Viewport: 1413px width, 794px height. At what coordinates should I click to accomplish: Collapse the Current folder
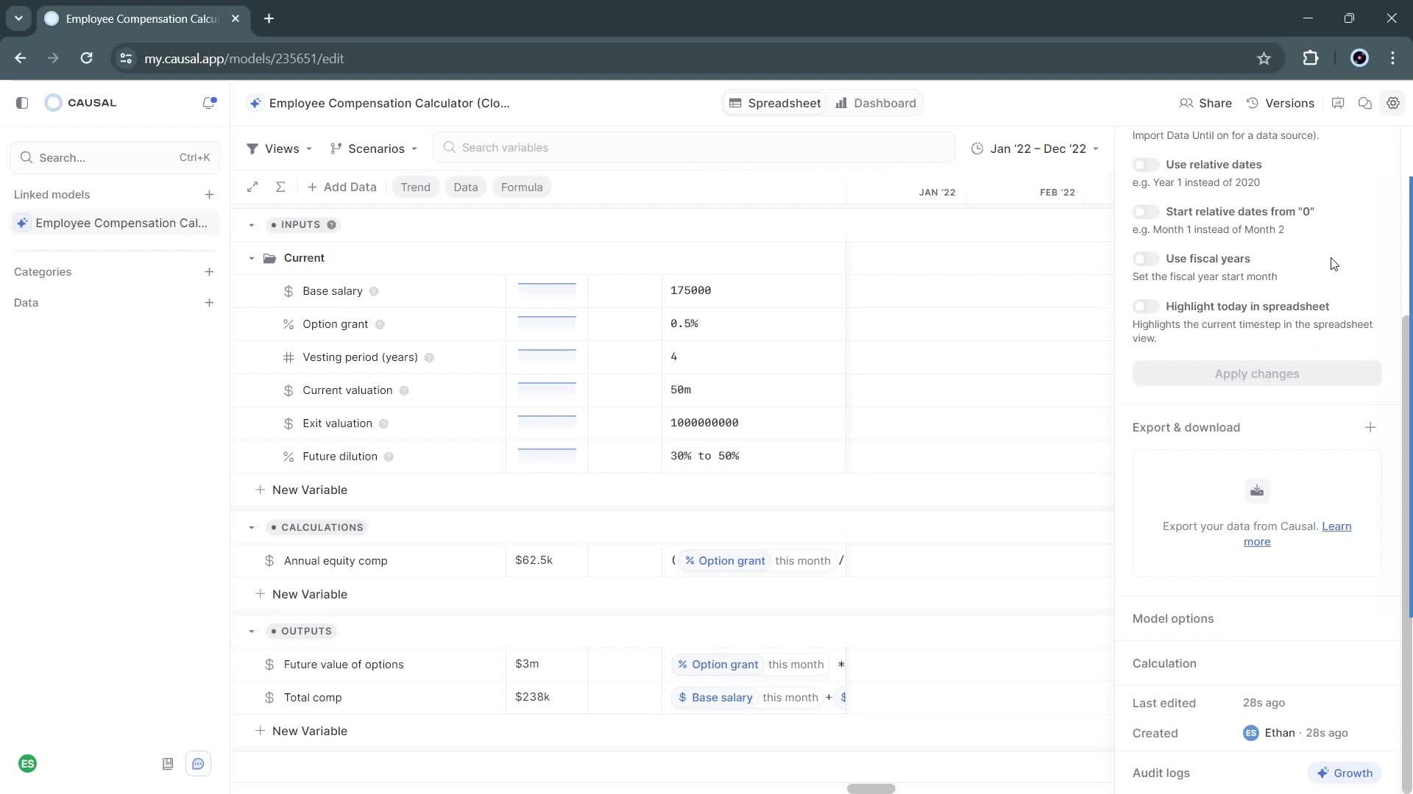coord(252,258)
